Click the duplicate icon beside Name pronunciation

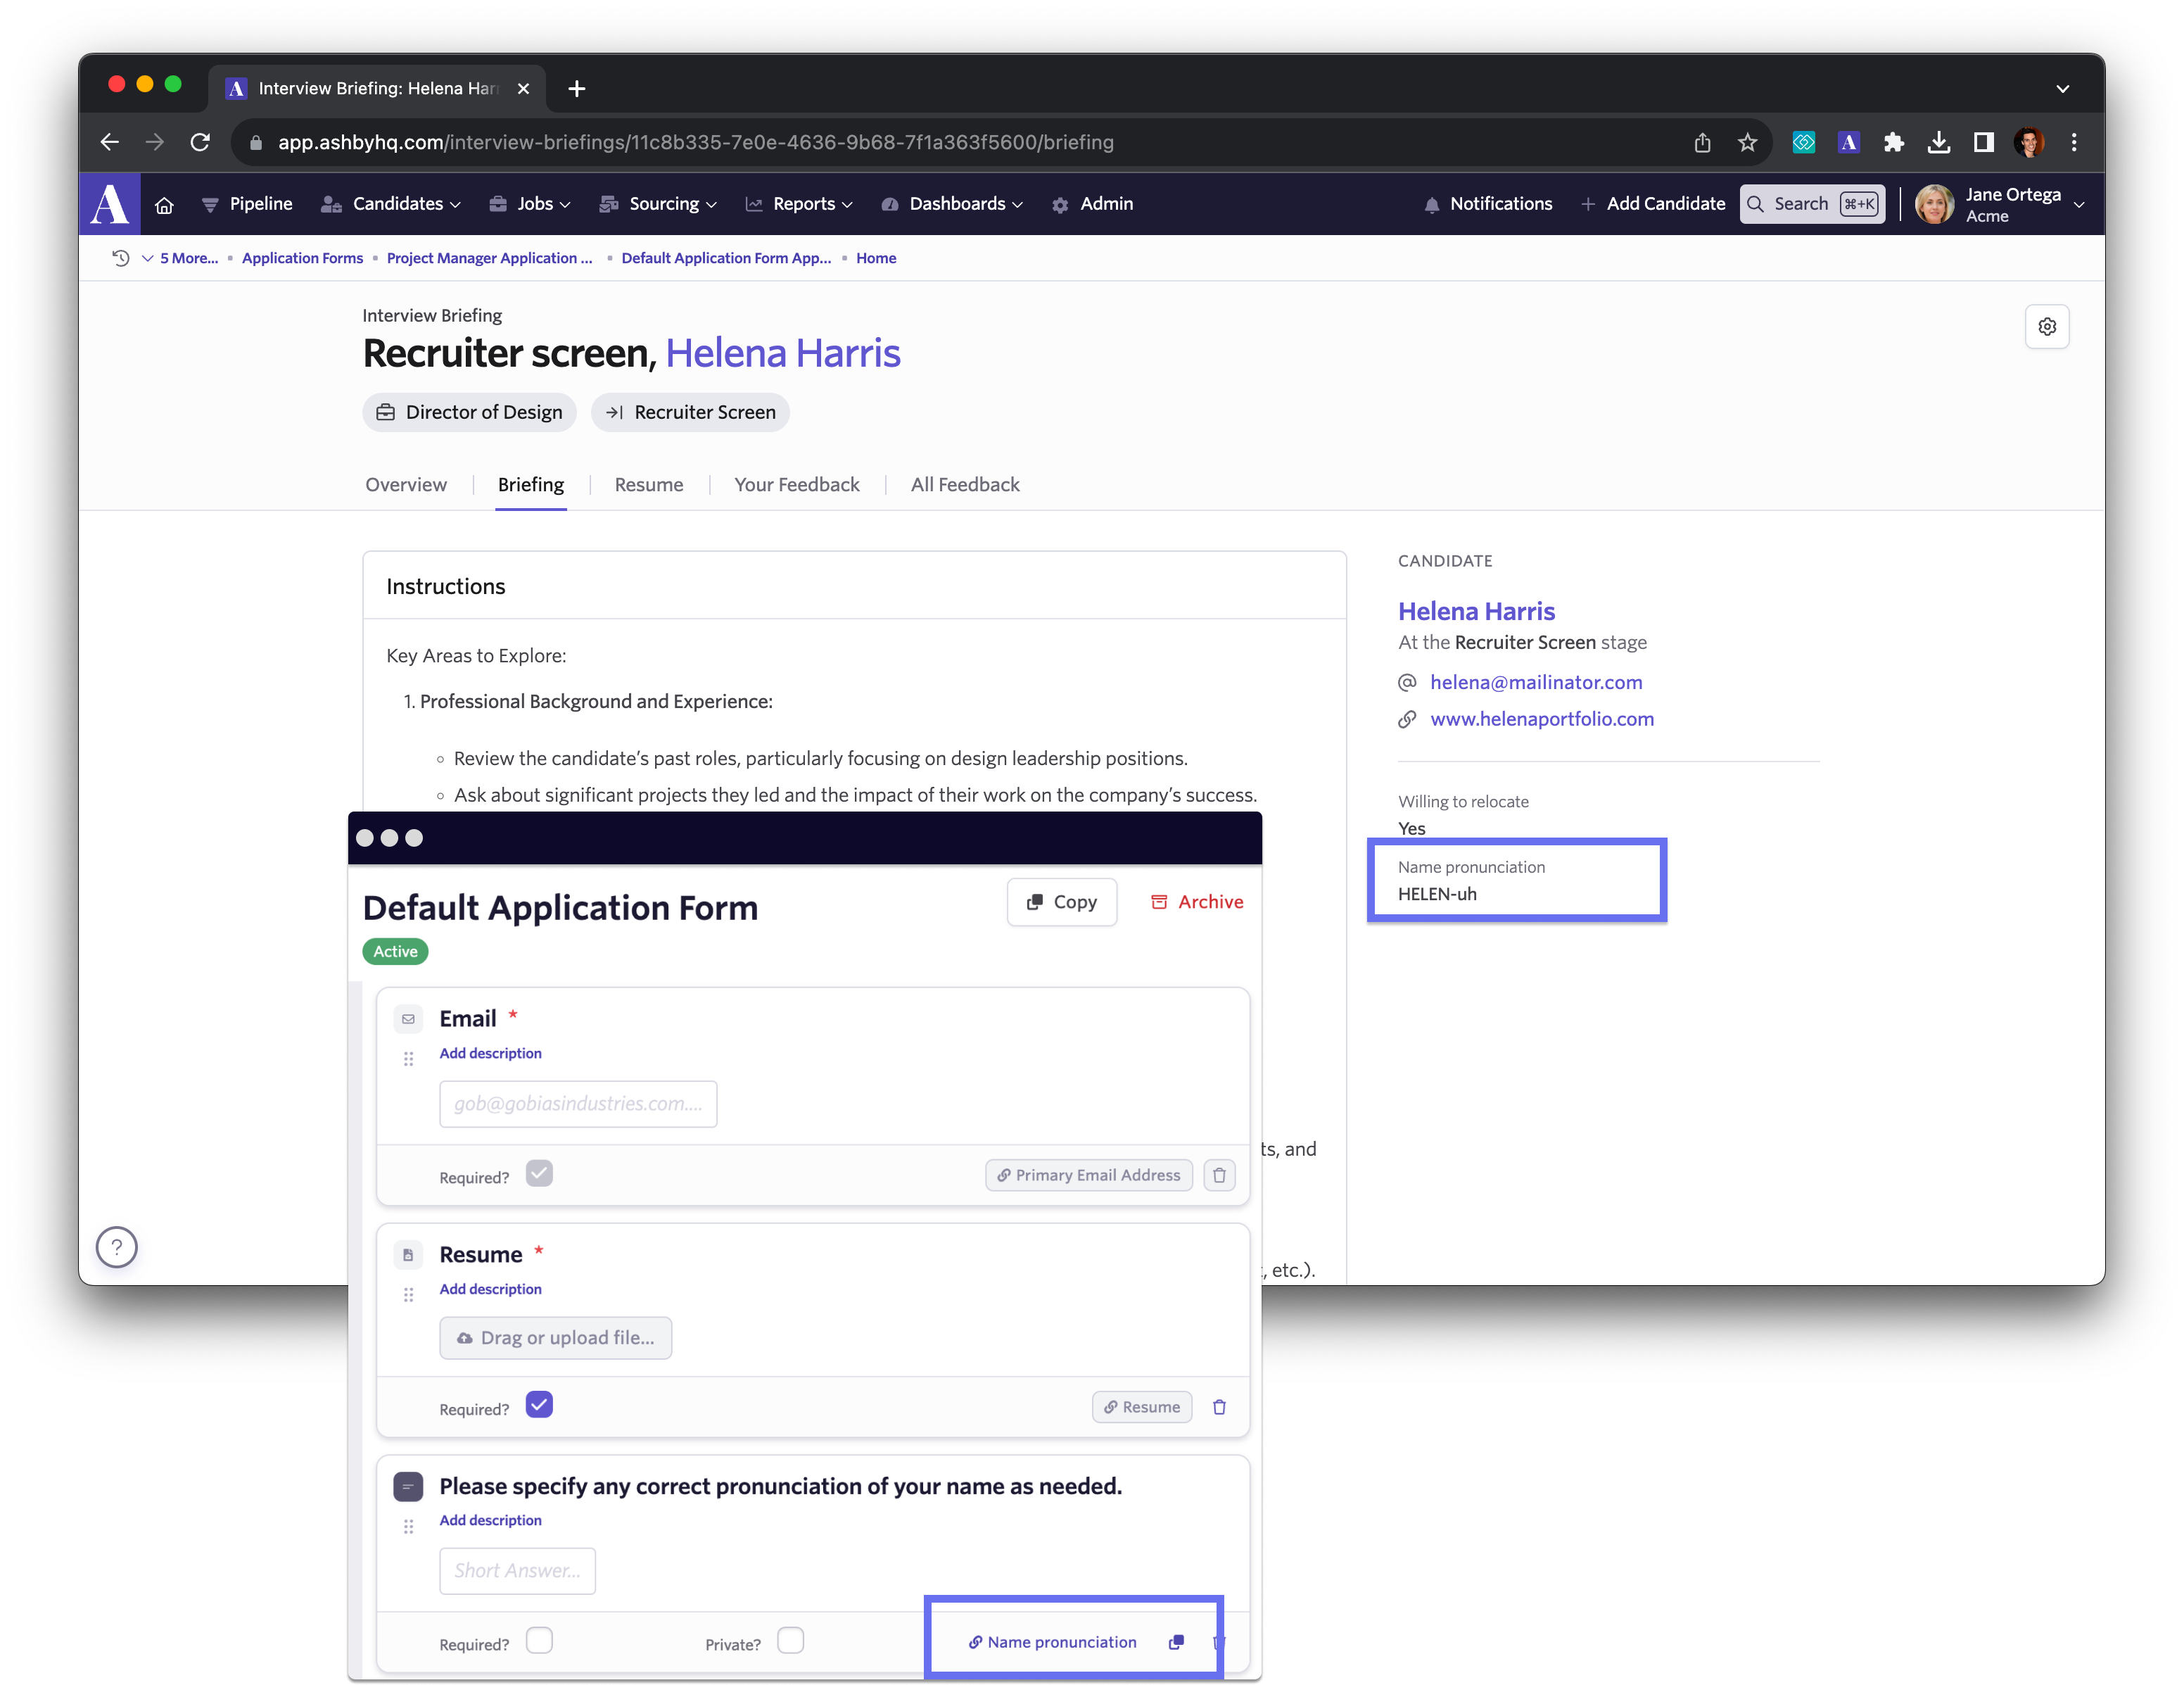[x=1176, y=1642]
